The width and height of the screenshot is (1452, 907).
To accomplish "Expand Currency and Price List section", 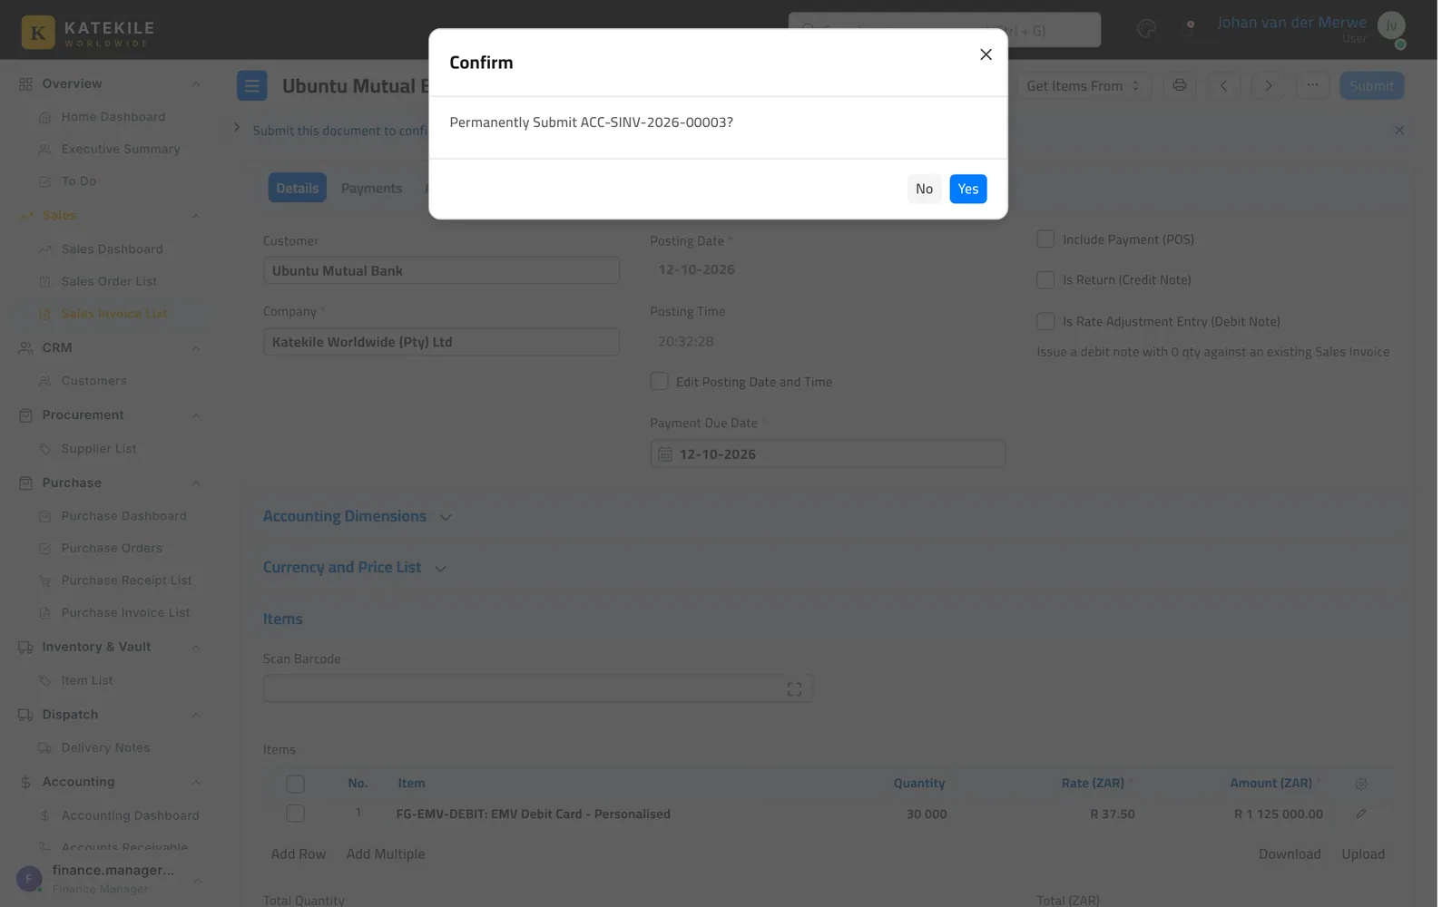I will [x=355, y=568].
